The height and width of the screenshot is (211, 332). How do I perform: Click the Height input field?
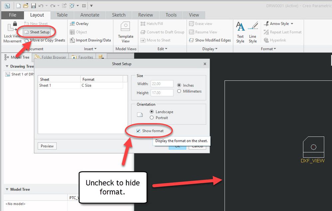(x=162, y=93)
